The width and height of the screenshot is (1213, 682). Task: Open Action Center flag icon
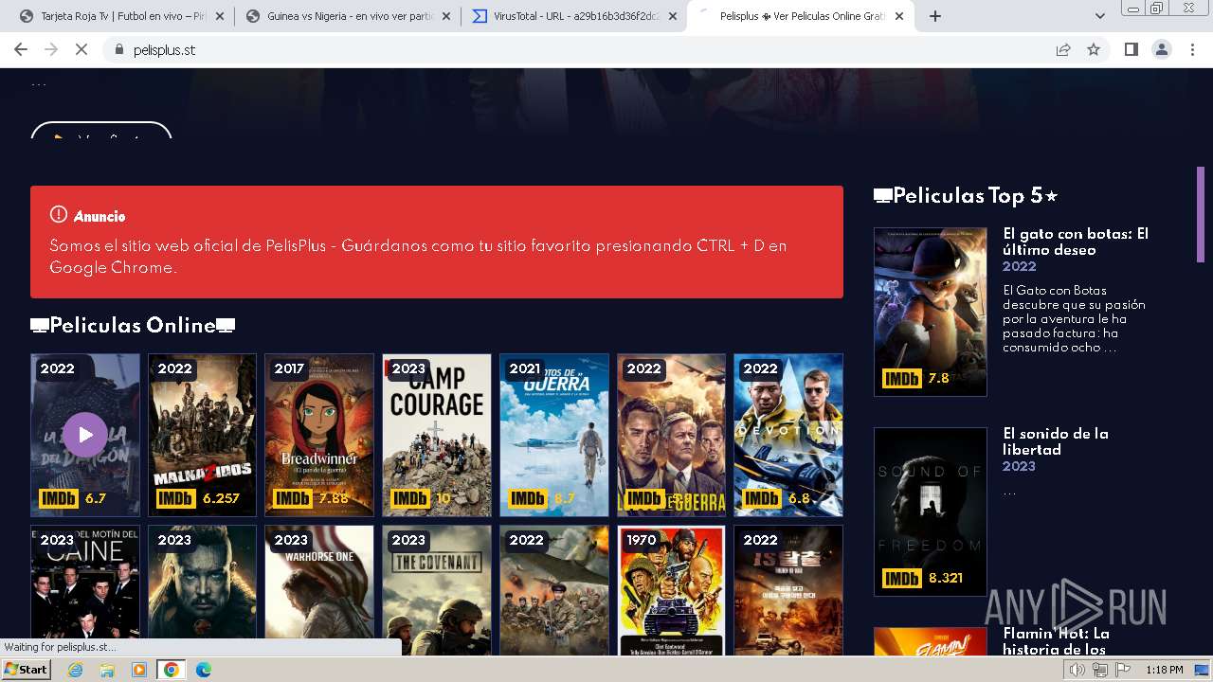[x=1122, y=670]
